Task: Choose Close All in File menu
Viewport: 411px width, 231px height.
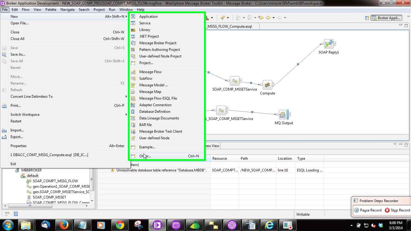Action: [65, 39]
